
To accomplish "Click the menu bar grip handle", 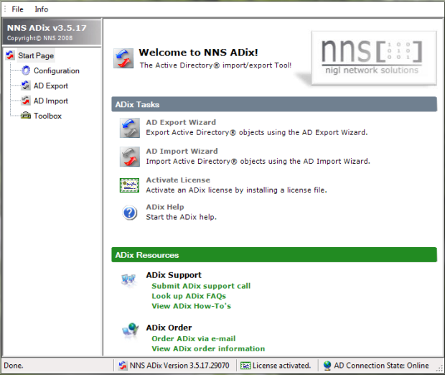I will click(5, 9).
